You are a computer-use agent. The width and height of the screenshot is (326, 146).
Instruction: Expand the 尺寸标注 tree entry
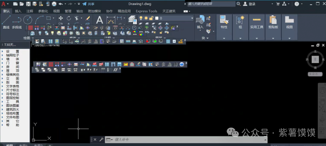(x=12, y=90)
